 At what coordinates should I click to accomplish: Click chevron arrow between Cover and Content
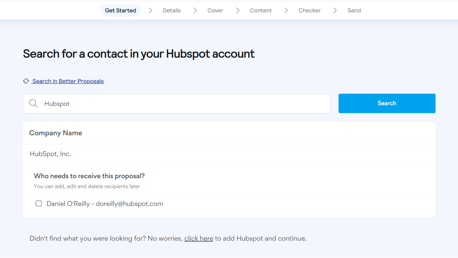click(x=238, y=11)
